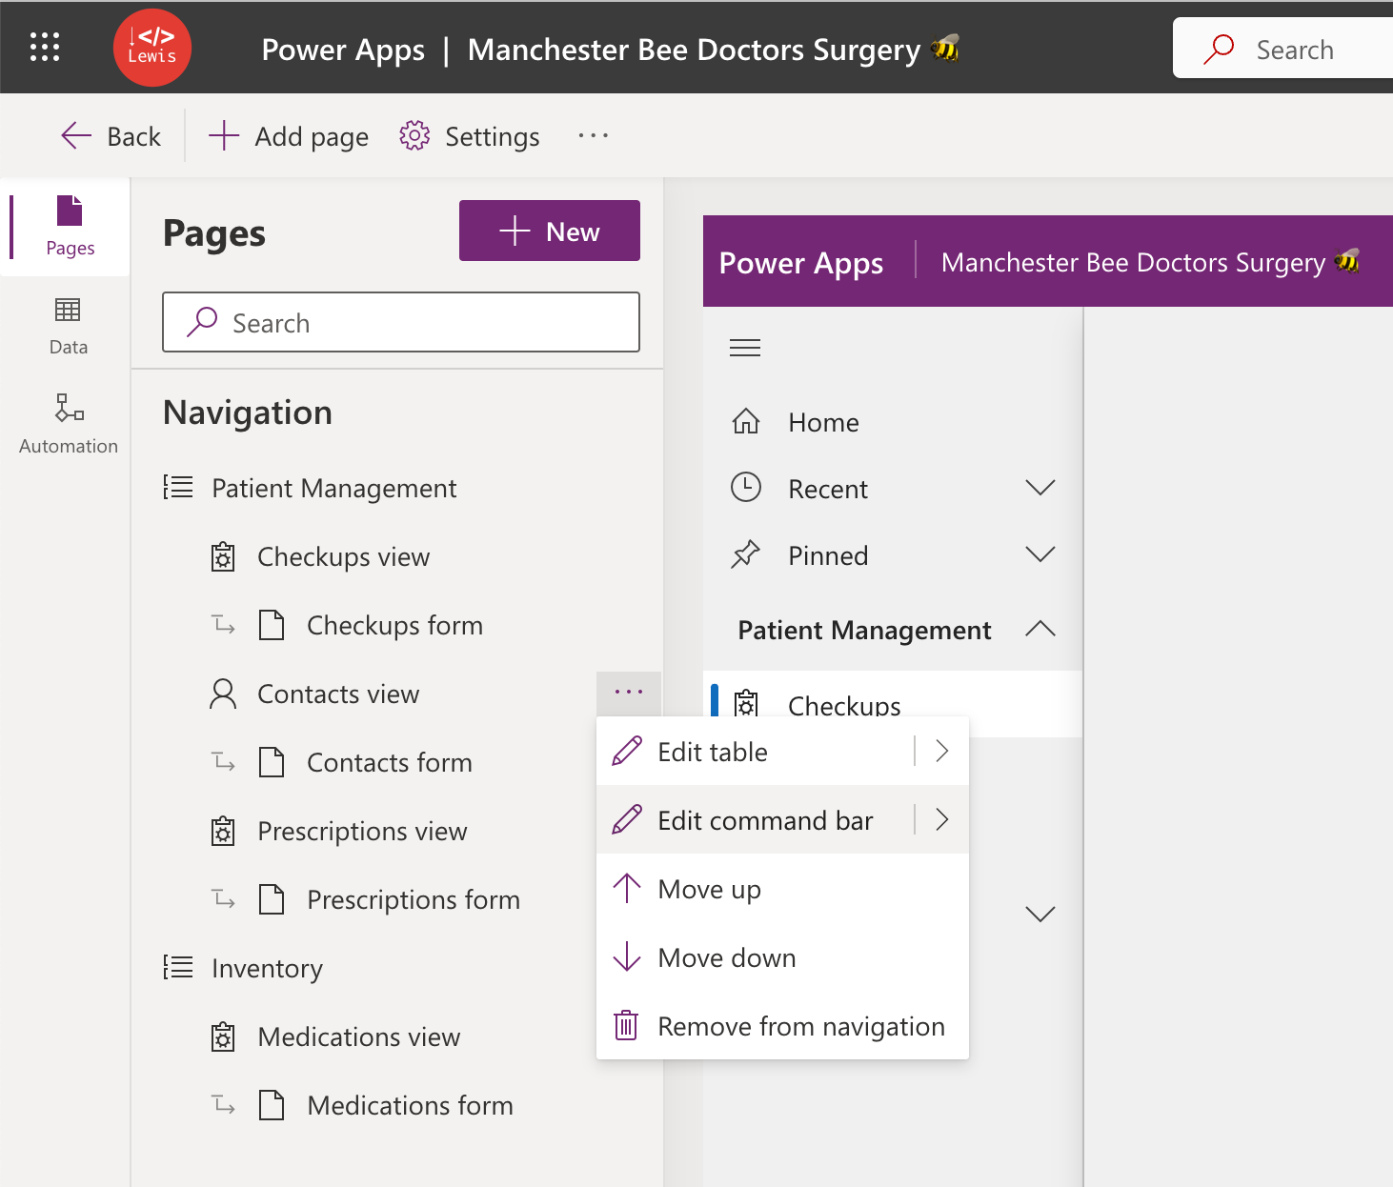Click the clock icon beside Recent
The image size is (1393, 1187).
pos(746,487)
